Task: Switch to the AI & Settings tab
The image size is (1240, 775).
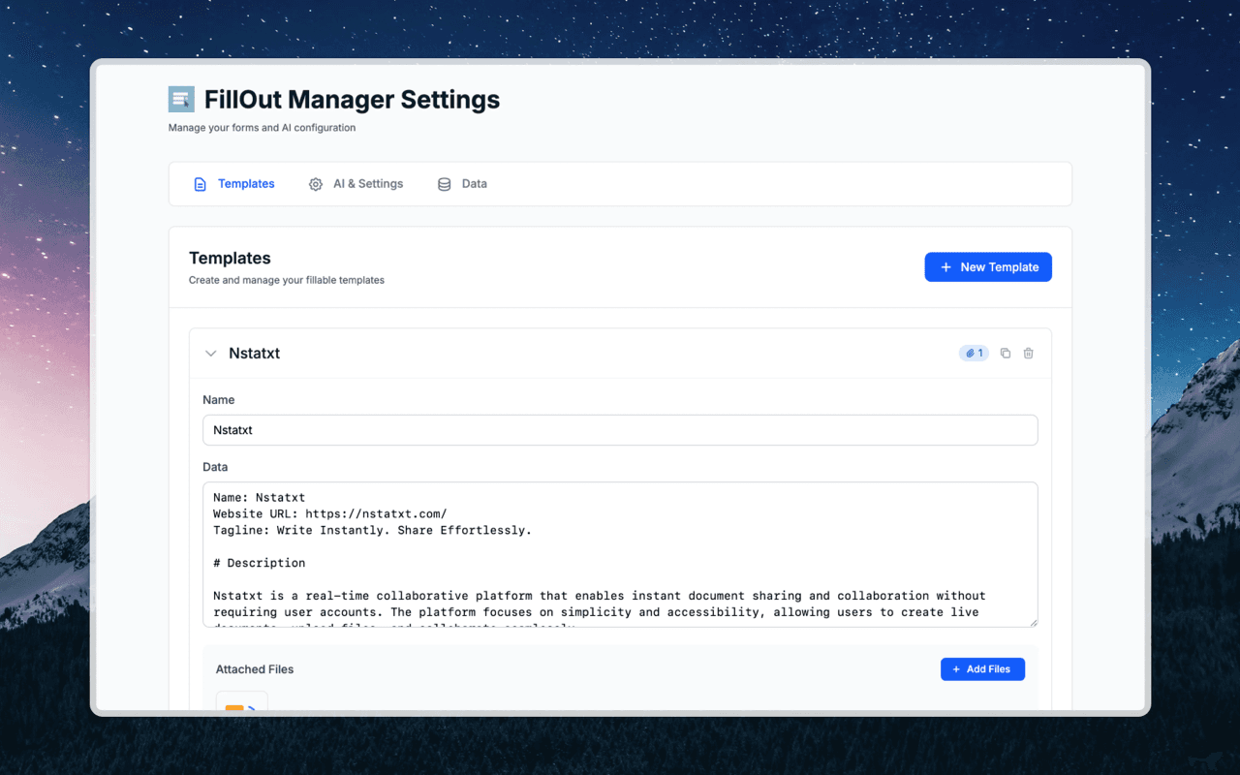Action: click(368, 183)
